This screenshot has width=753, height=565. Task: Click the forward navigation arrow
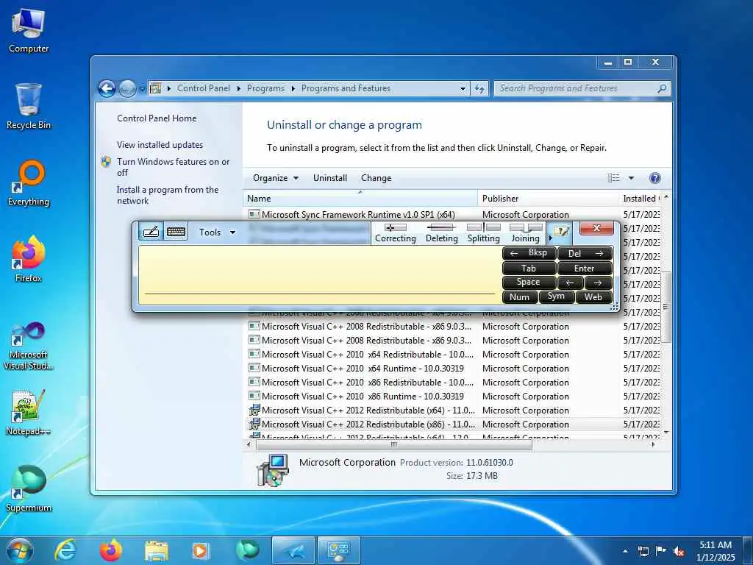coord(127,88)
